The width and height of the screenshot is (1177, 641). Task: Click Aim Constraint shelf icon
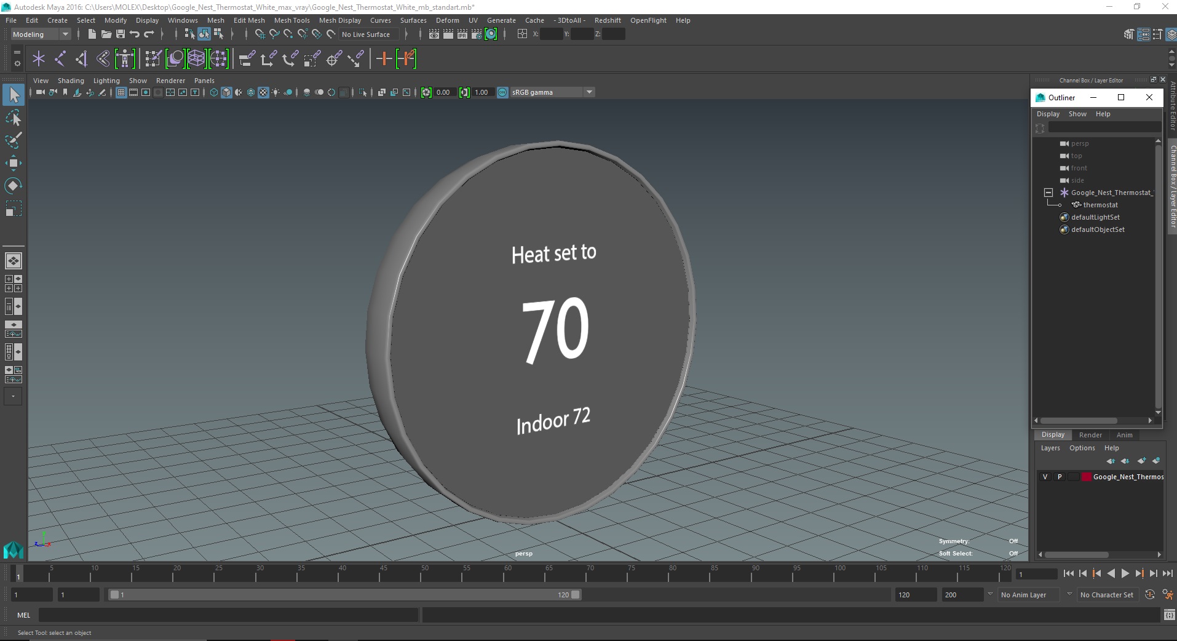click(x=334, y=59)
